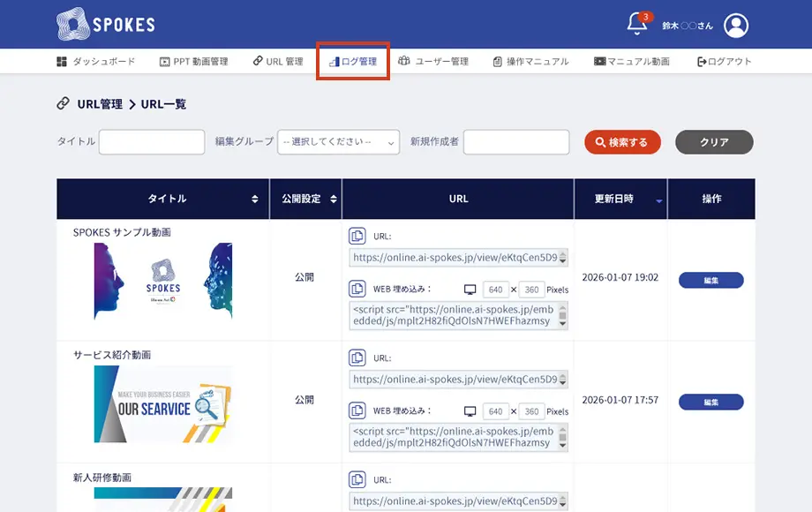
Task: Click the クリア button
Action: click(x=714, y=142)
